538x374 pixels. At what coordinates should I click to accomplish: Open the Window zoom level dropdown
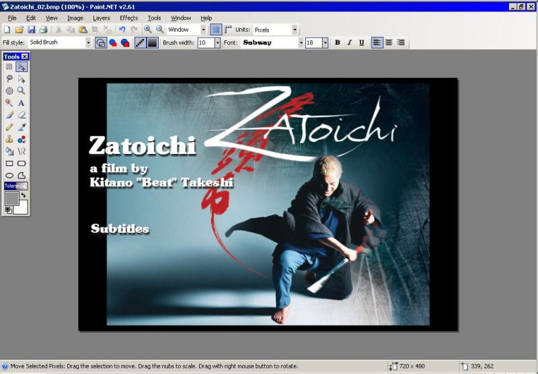tap(203, 30)
